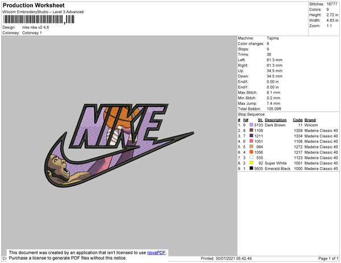The width and height of the screenshot is (341, 263).
Task: Click the barcode under the worksheet title
Action: [39, 19]
